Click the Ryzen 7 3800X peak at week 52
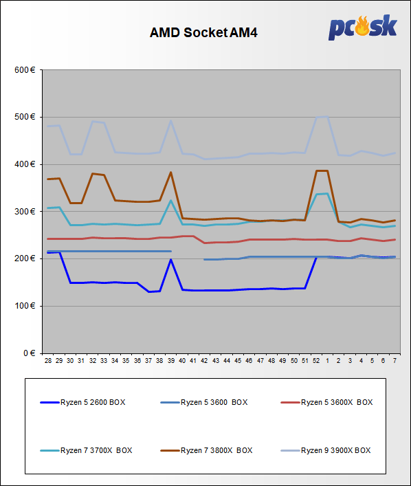This screenshot has width=411, height=486. click(316, 170)
